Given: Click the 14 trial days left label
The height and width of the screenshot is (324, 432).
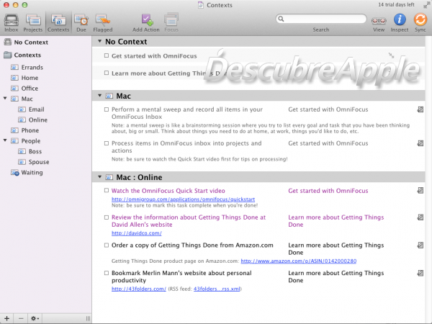Looking at the screenshot, I should click(396, 5).
